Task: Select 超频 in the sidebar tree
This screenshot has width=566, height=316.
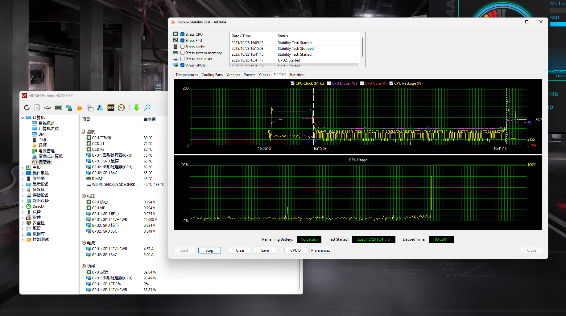Action: (x=43, y=145)
